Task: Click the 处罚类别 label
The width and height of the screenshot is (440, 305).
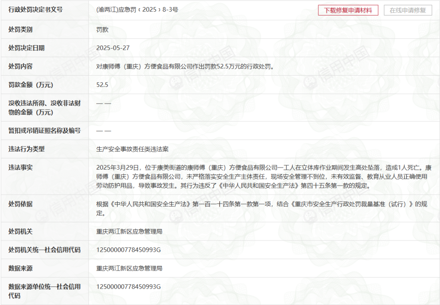Action: pos(21,29)
